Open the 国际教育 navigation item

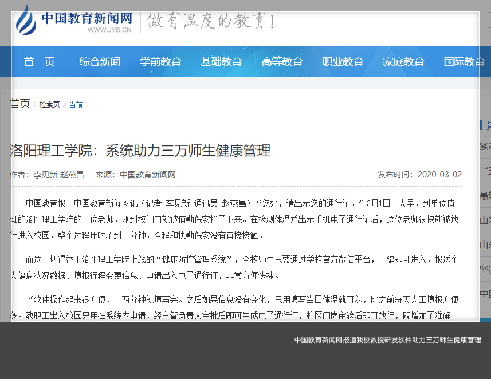[x=463, y=62]
